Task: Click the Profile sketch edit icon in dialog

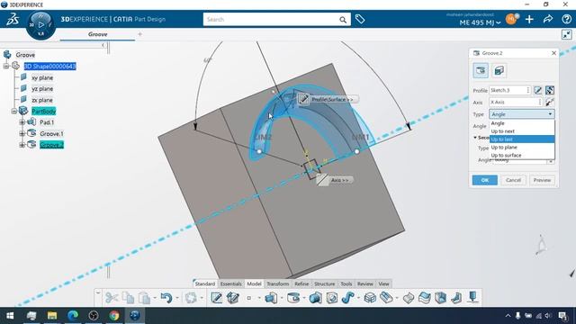Action: tap(538, 90)
